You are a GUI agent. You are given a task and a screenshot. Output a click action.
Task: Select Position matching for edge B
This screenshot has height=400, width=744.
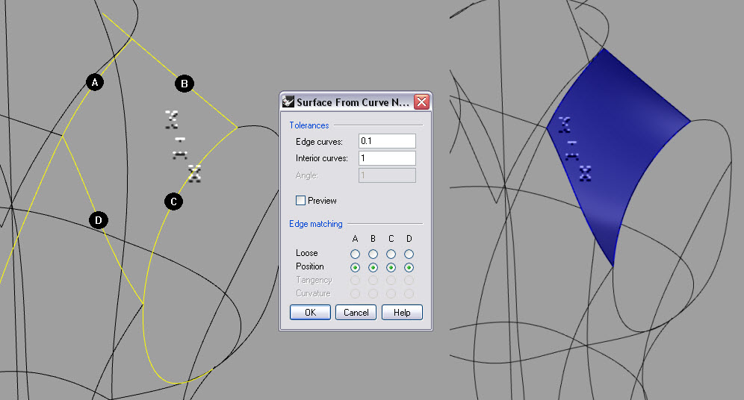(x=373, y=267)
